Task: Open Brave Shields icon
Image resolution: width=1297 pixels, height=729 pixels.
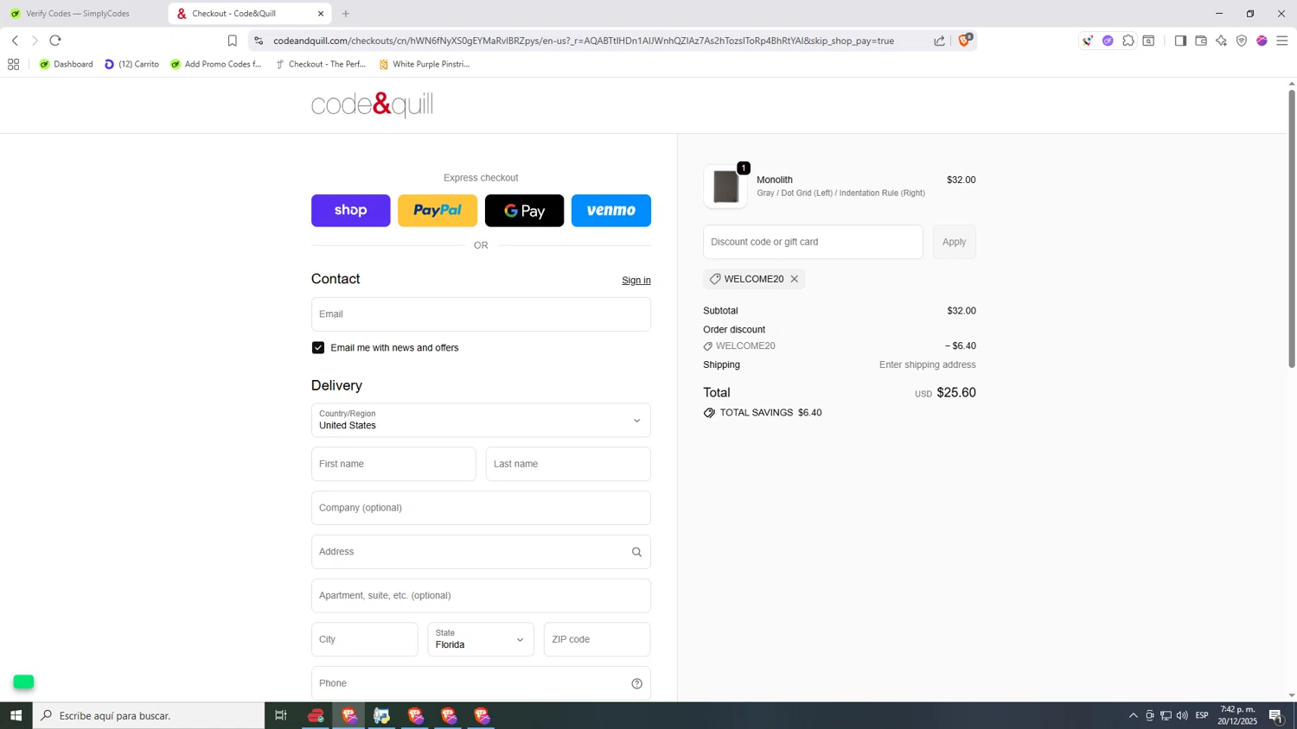Action: click(965, 40)
